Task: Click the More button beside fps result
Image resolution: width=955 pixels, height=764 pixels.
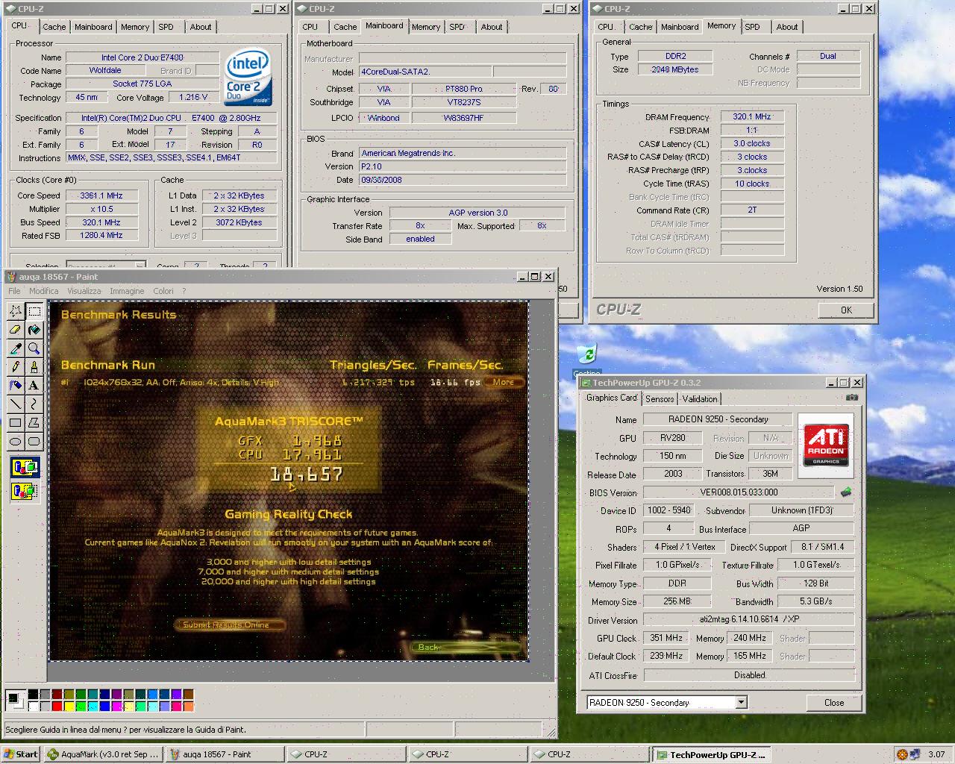Action: (503, 382)
